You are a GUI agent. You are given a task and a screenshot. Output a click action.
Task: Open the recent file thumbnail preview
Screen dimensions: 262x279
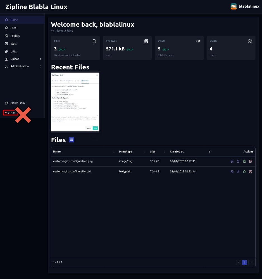coord(75,102)
